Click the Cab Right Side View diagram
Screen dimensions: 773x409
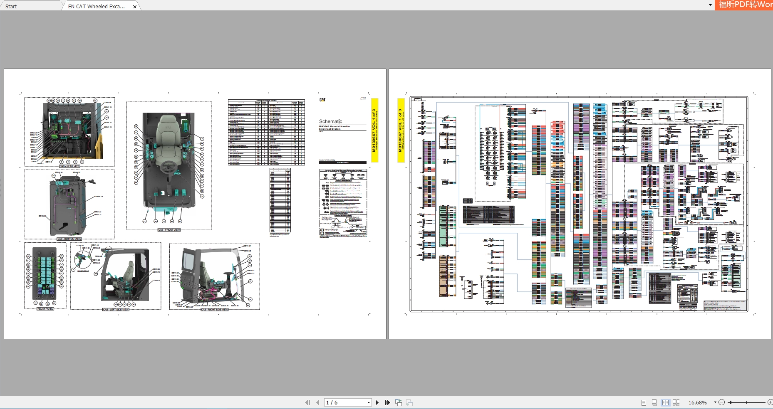click(215, 276)
